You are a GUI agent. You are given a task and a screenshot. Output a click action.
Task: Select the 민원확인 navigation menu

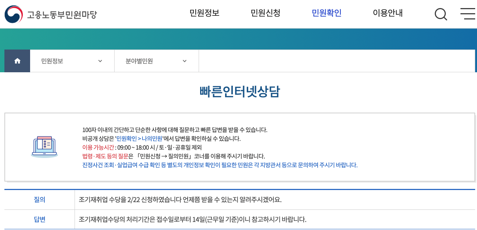(326, 13)
